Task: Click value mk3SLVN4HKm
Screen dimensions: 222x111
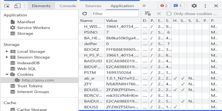Action: pyautogui.click(x=122, y=96)
